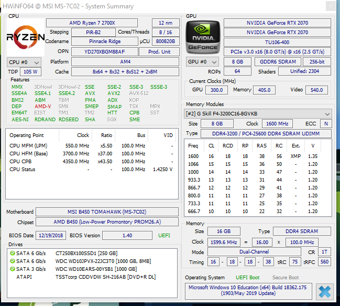Screen dimensions: 340x306
Task: Open the CPU #0 selector dropdown
Action: 24,62
